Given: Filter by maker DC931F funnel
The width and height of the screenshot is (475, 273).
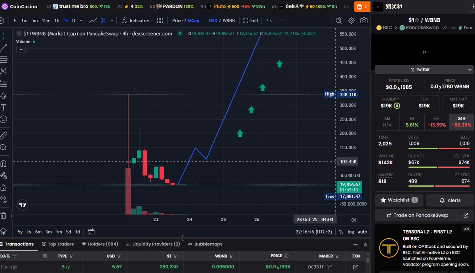Looking at the screenshot, I should (x=329, y=267).
